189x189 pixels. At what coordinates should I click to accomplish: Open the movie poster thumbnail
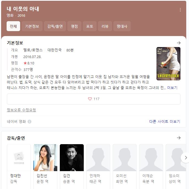[x=168, y=64]
